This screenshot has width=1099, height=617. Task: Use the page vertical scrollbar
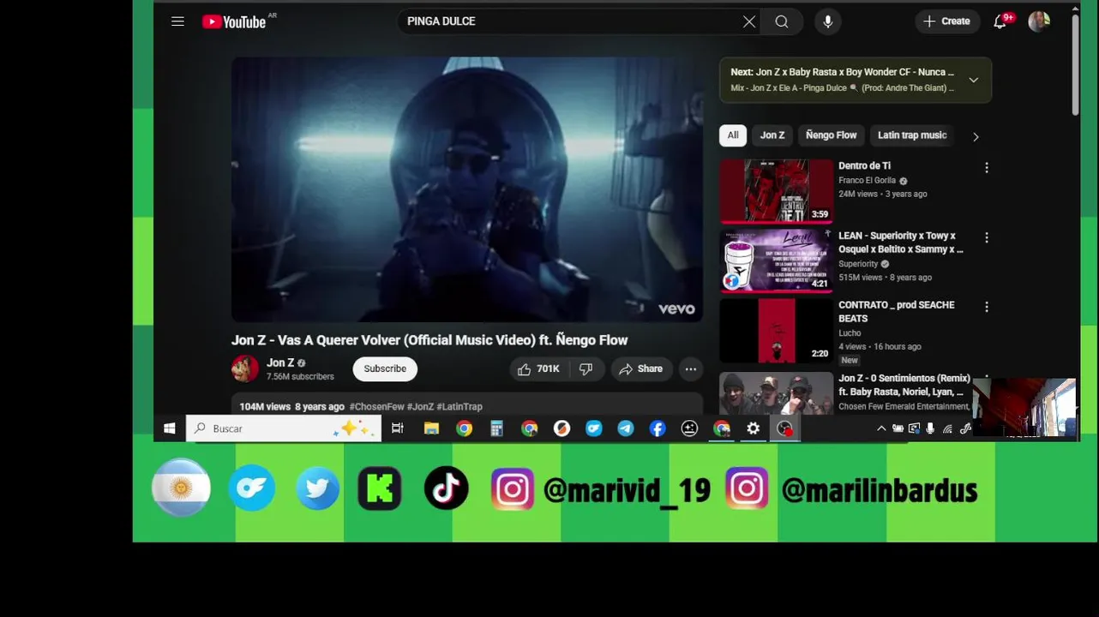[1075, 64]
